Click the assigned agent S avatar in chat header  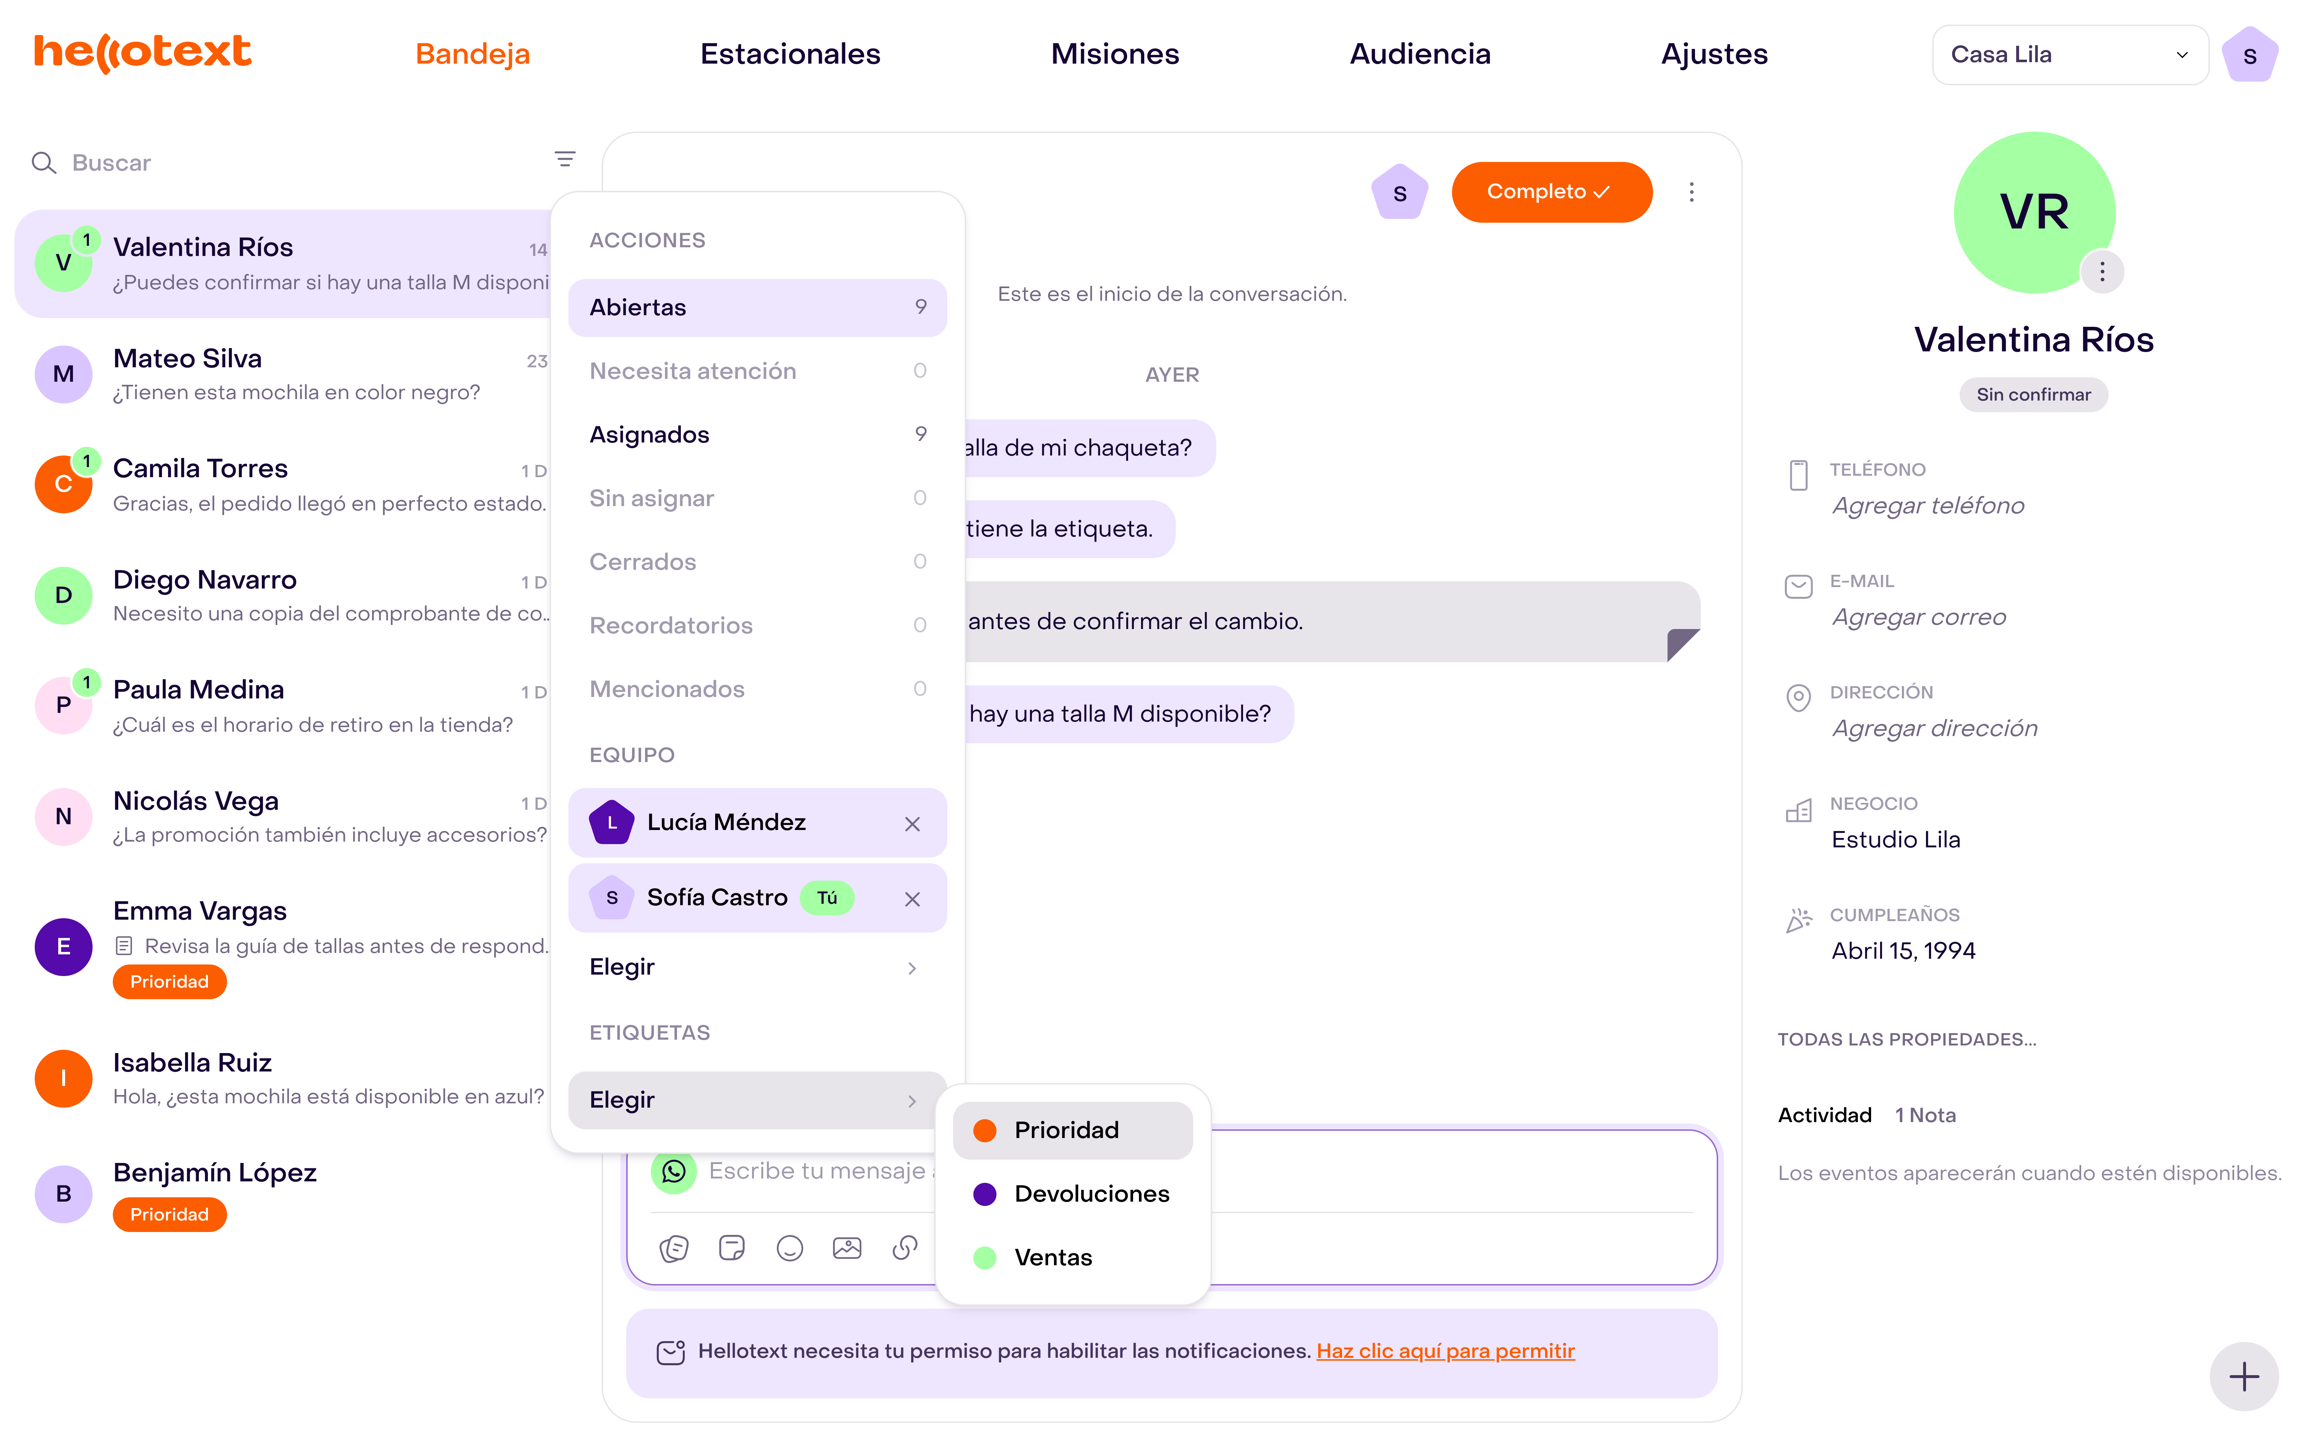pyautogui.click(x=1400, y=192)
